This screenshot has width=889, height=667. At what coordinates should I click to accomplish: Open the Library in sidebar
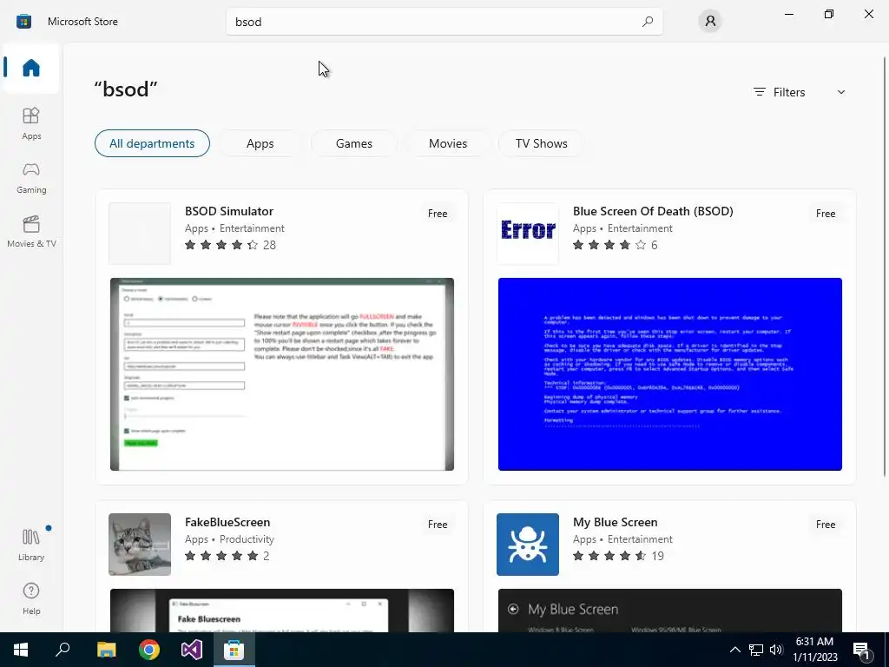tap(31, 545)
